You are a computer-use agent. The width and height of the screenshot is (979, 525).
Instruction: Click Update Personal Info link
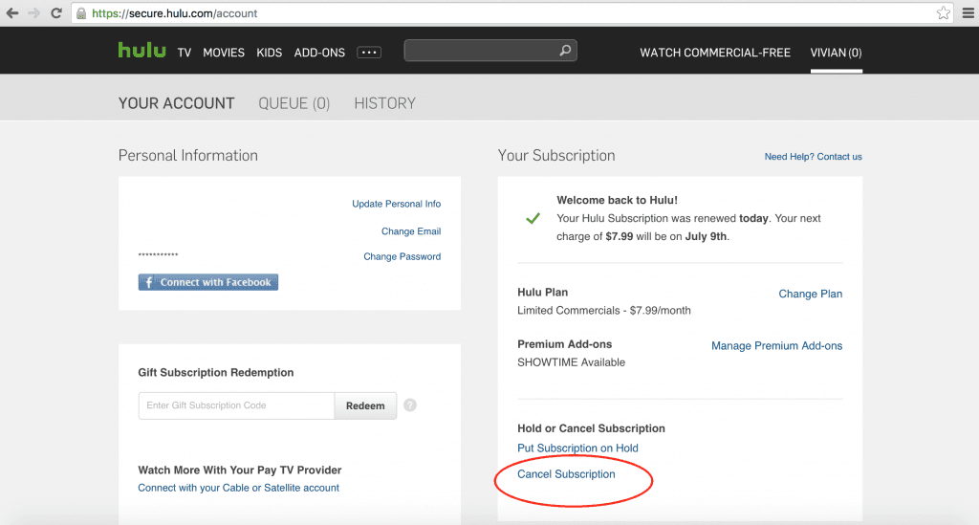397,204
